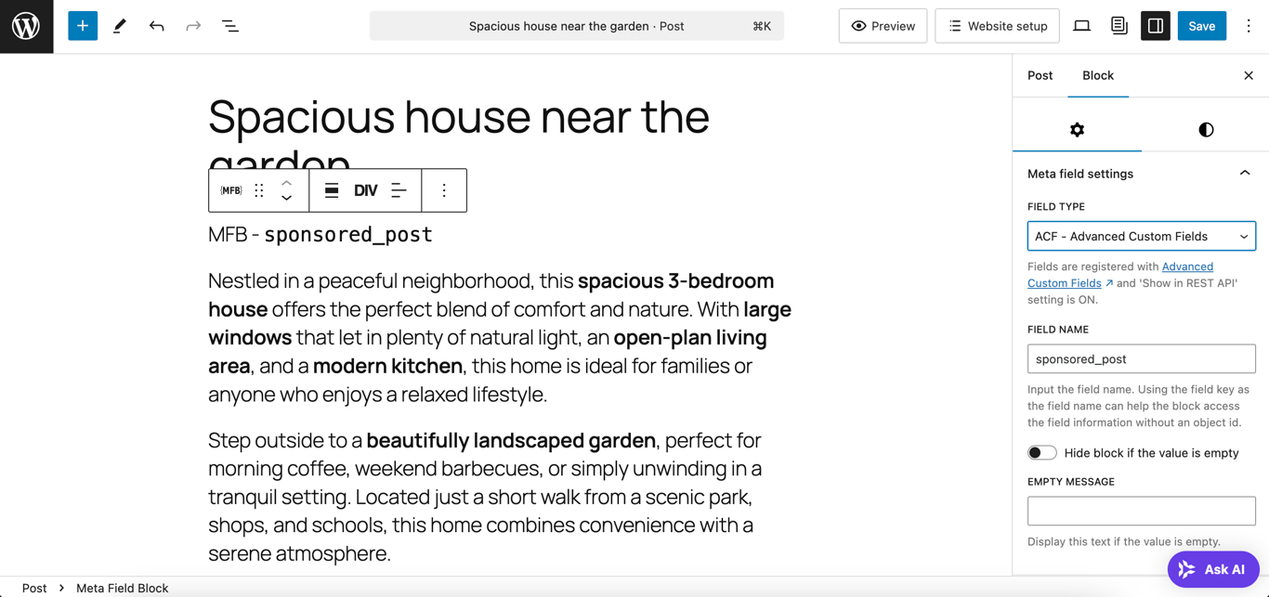The height and width of the screenshot is (597, 1269).
Task: Undo the last change
Action: tap(156, 25)
